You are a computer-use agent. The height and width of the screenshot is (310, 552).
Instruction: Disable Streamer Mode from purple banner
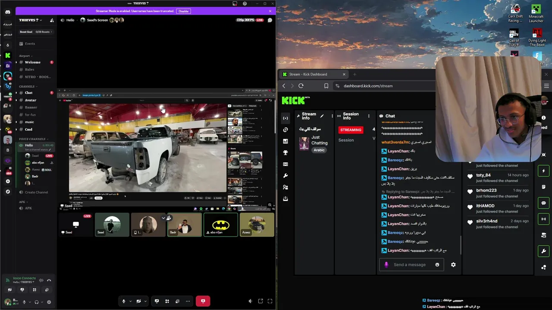pyautogui.click(x=183, y=11)
